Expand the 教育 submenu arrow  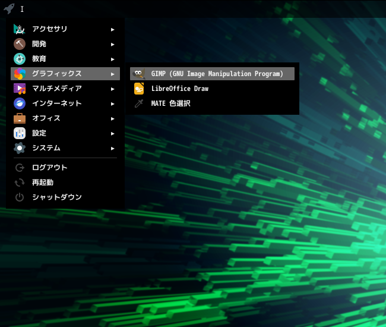[x=112, y=59]
